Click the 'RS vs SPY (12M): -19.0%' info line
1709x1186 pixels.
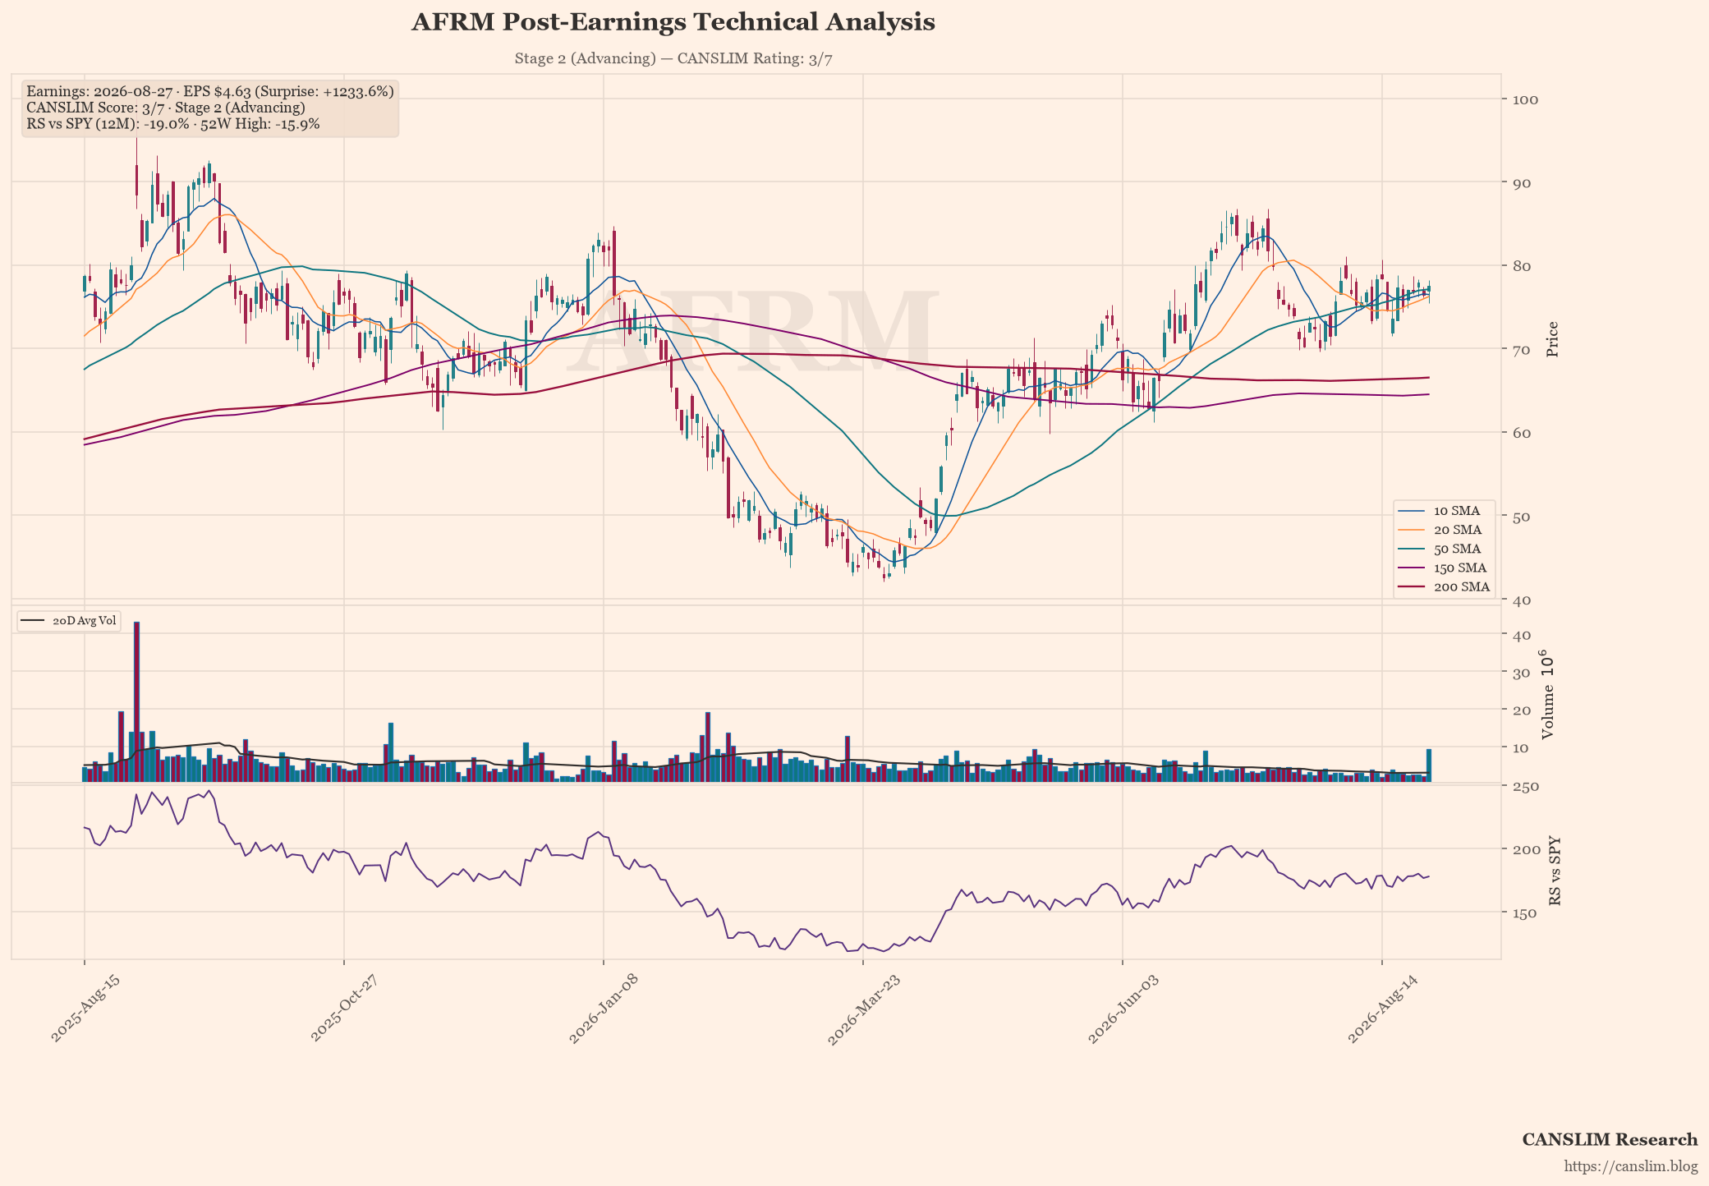tap(173, 124)
